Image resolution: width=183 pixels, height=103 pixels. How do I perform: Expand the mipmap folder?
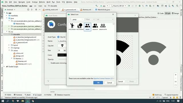pos(9,48)
